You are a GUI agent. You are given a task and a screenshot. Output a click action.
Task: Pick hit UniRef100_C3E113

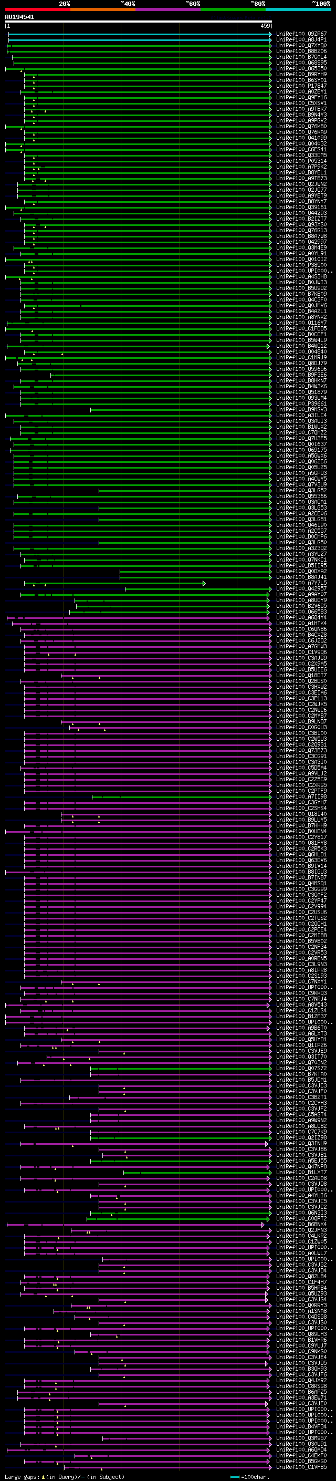click(301, 698)
